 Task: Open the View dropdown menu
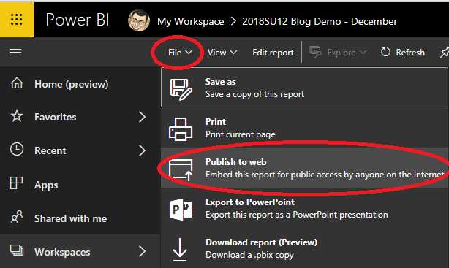tap(222, 53)
